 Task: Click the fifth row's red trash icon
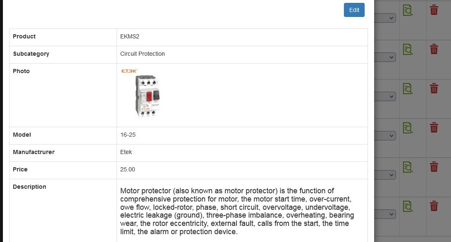point(434,167)
